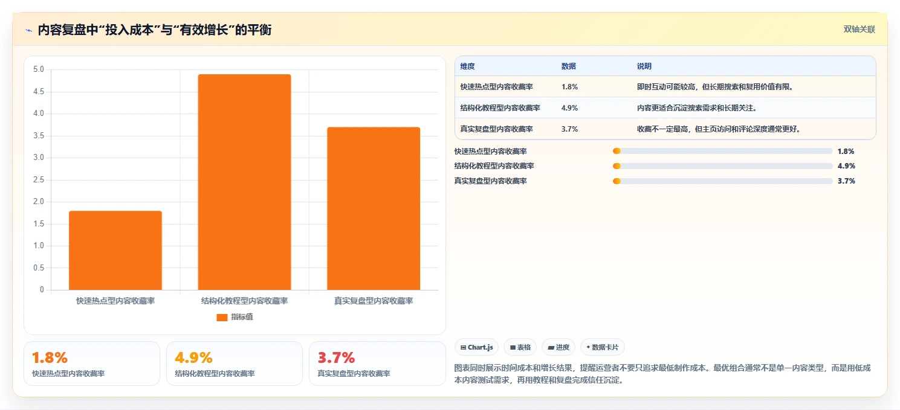Select table cell 真实复盘型内容收藏率
900x410 pixels.
click(x=496, y=129)
